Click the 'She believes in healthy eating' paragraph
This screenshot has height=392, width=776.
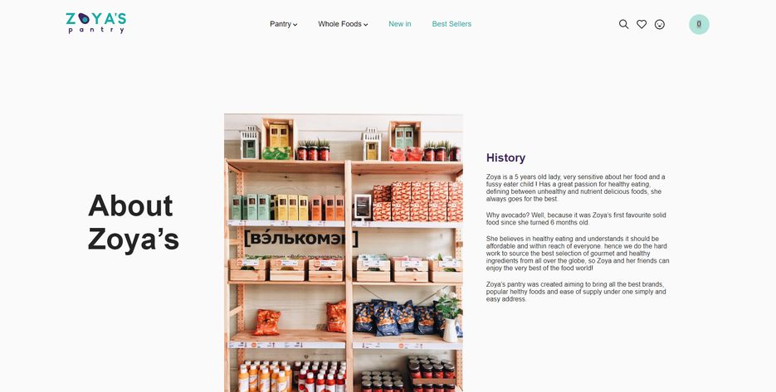click(x=578, y=253)
